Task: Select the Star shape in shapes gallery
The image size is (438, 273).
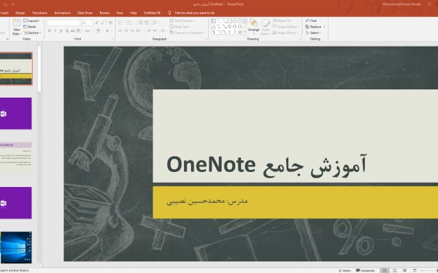Action: [240, 32]
